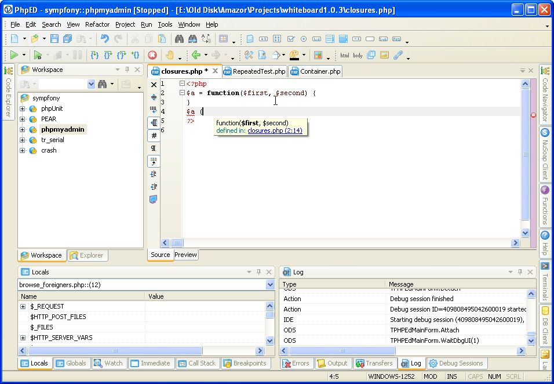Screen dimensions: 554x384
Task: Click the Save All icon
Action: click(x=67, y=38)
